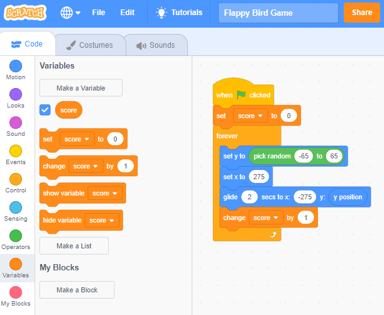Click the green flag hat block
The image size is (384, 315).
(x=243, y=95)
